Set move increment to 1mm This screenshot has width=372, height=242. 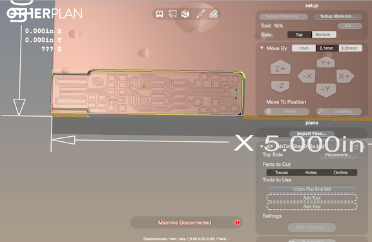point(304,48)
